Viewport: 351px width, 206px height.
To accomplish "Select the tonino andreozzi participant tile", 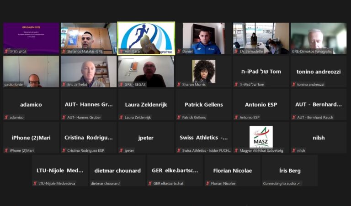I will (x=319, y=72).
